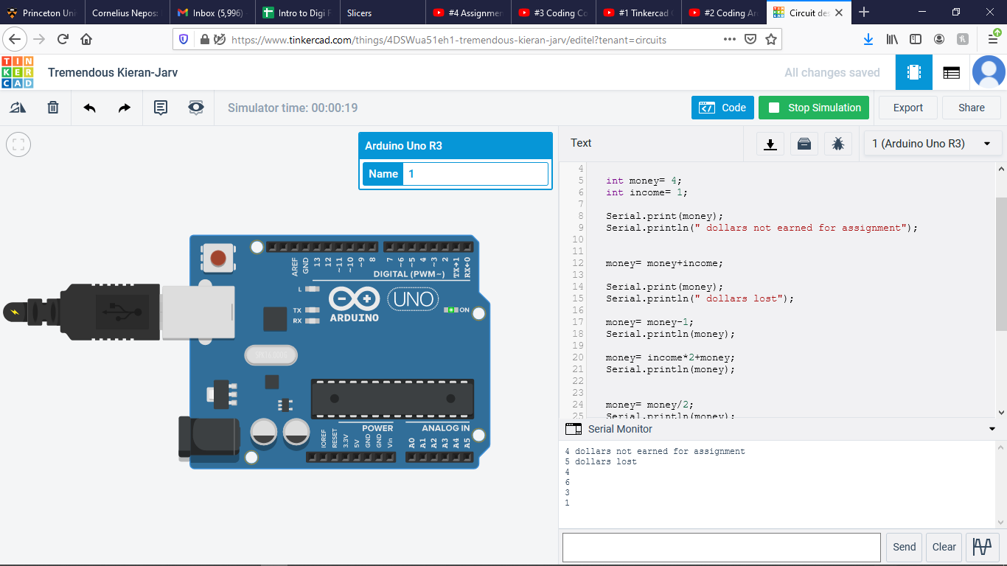Screen dimensions: 1007x566
Task: Open the Firefox hamburger menu
Action: click(993, 39)
